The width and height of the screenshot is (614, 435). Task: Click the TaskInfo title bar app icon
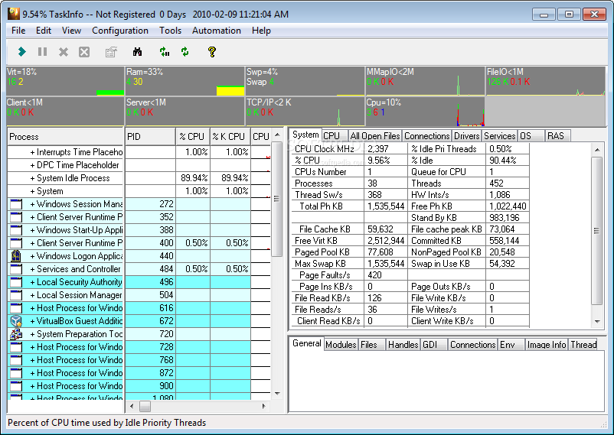pyautogui.click(x=14, y=14)
